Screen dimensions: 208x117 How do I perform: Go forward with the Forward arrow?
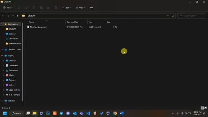tap(8, 16)
